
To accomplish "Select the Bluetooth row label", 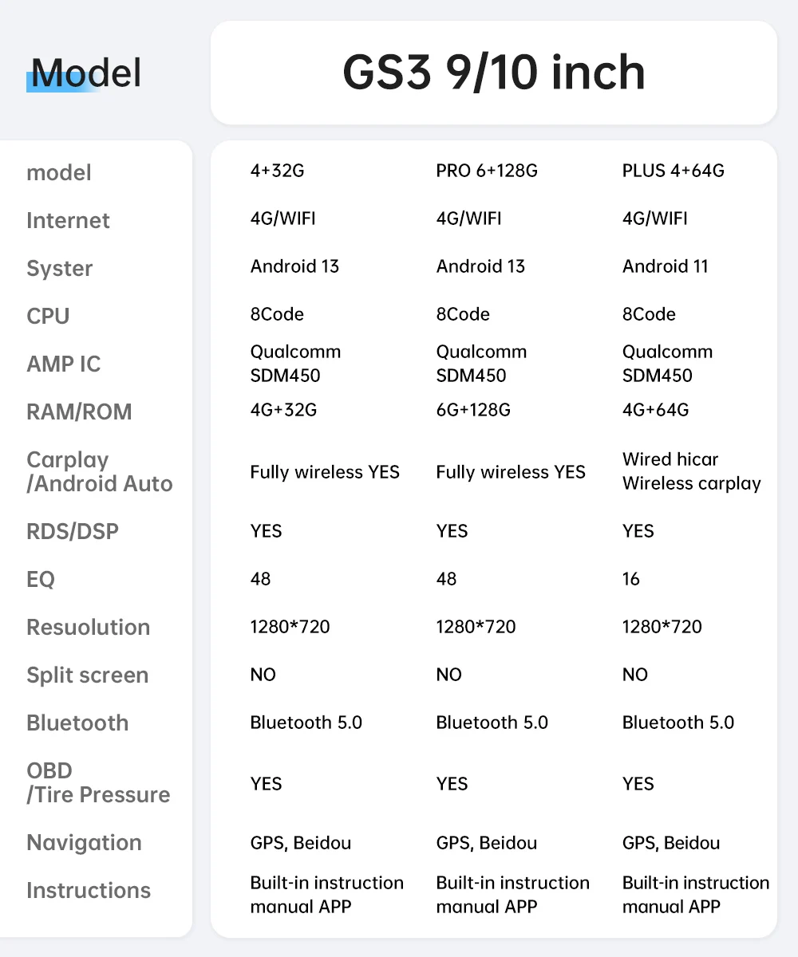I will coord(77,723).
